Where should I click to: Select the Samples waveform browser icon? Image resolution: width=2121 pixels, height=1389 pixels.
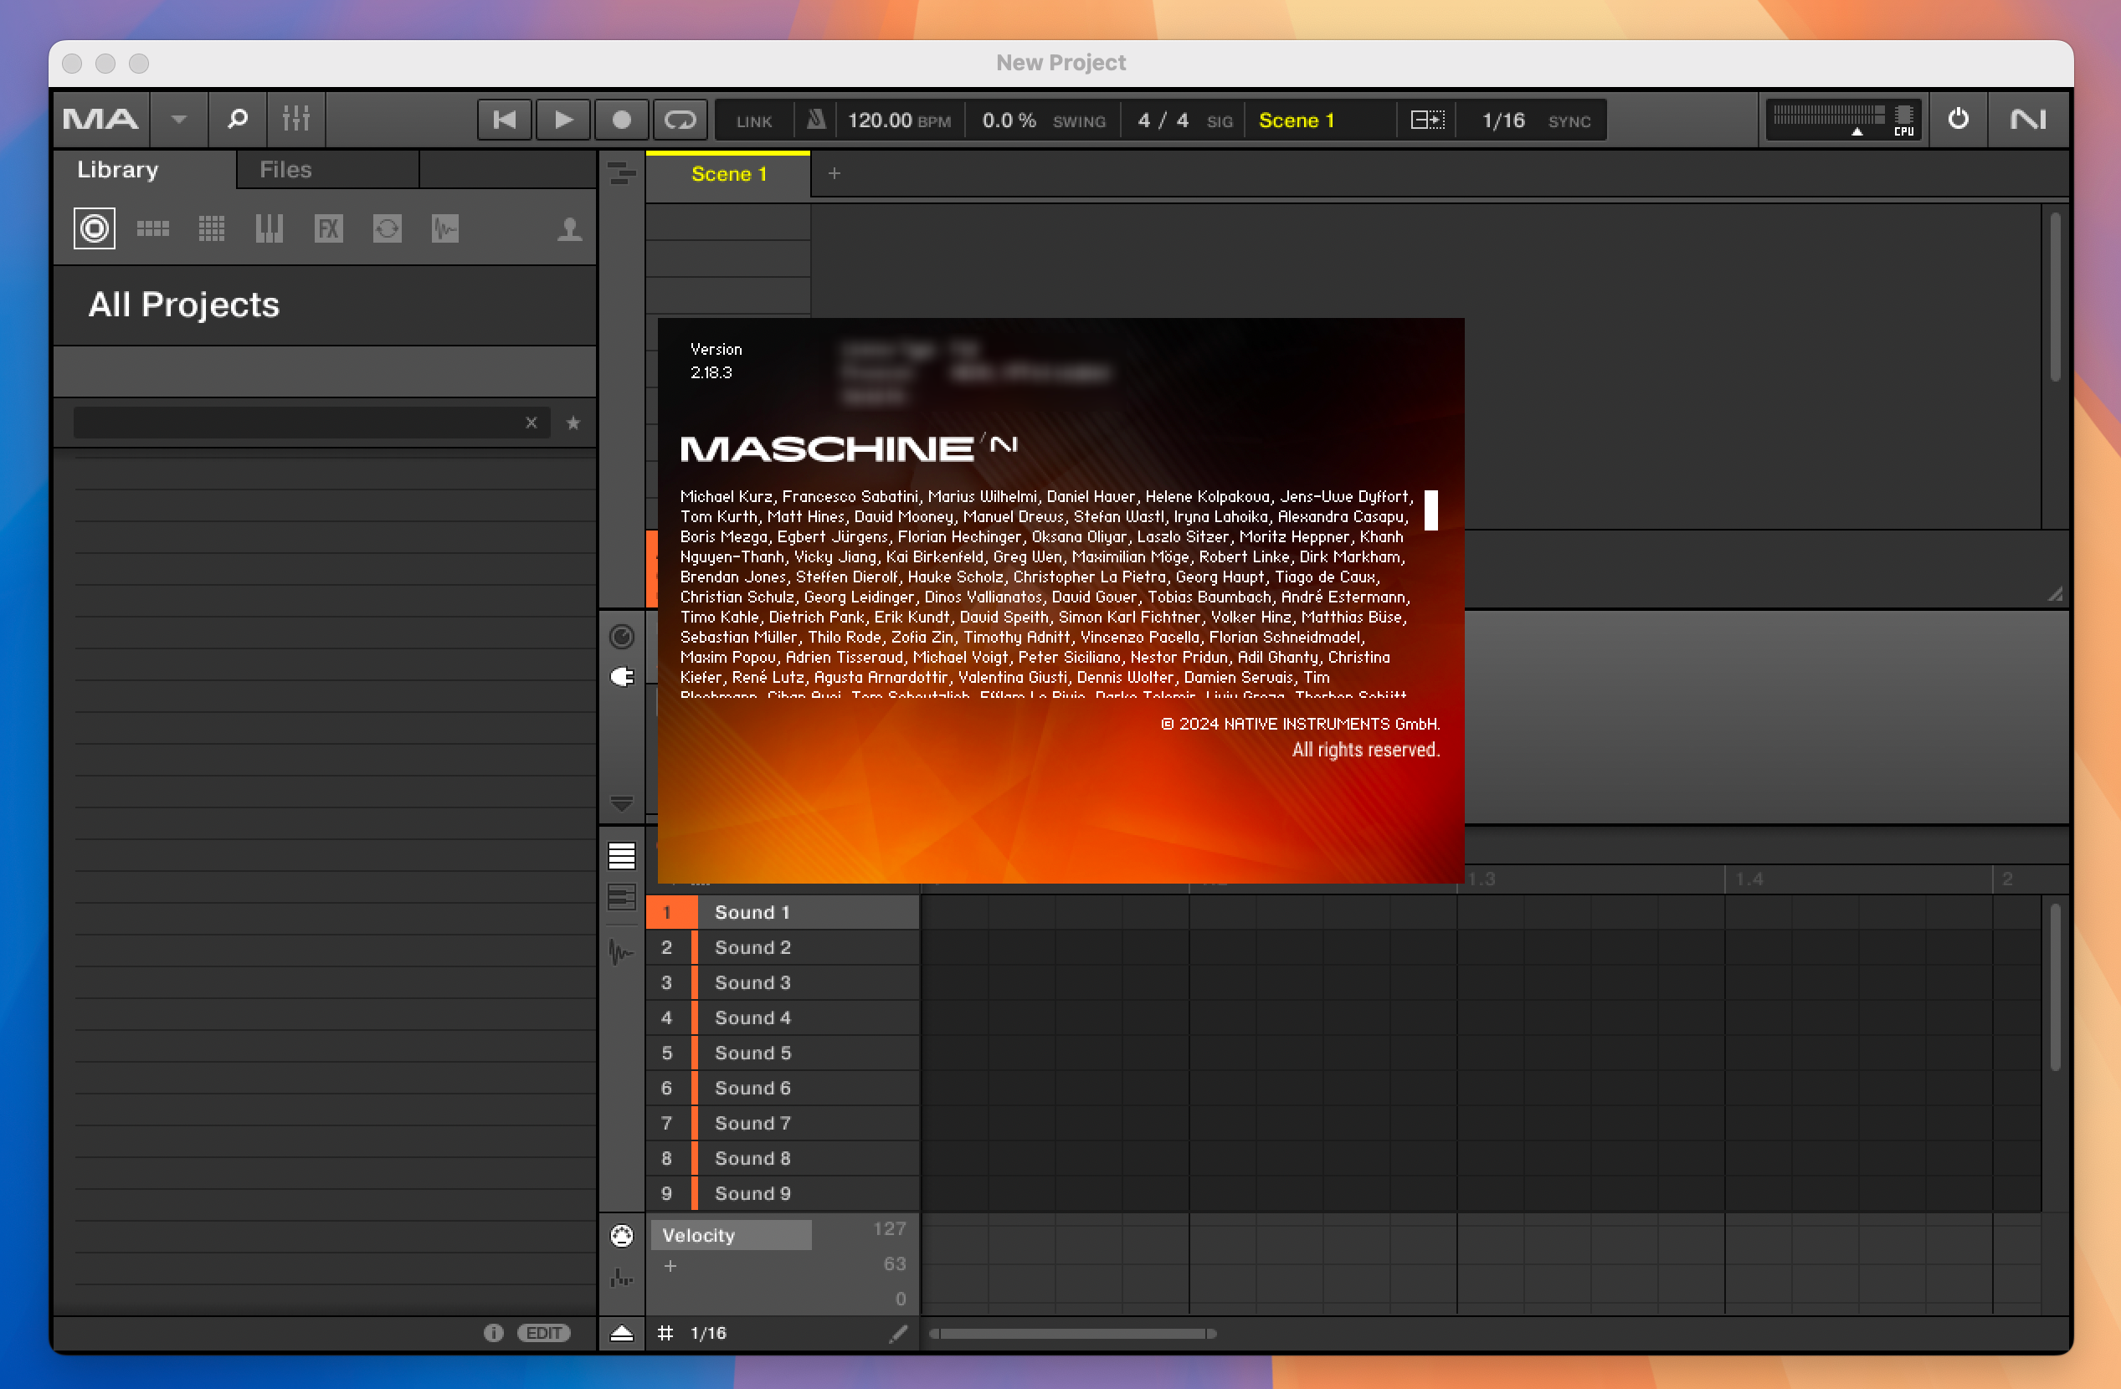click(x=444, y=229)
